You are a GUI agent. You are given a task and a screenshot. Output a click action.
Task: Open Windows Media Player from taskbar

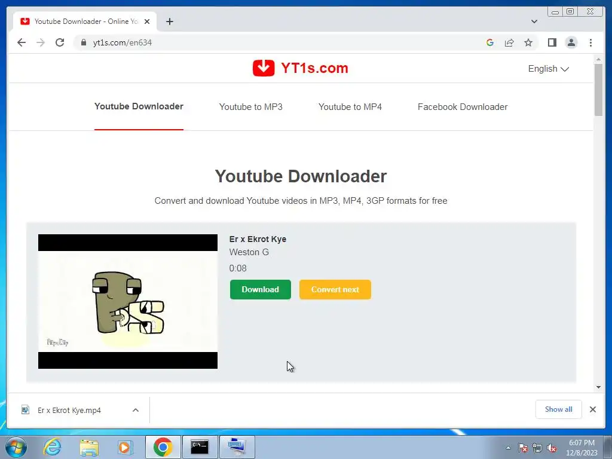125,447
